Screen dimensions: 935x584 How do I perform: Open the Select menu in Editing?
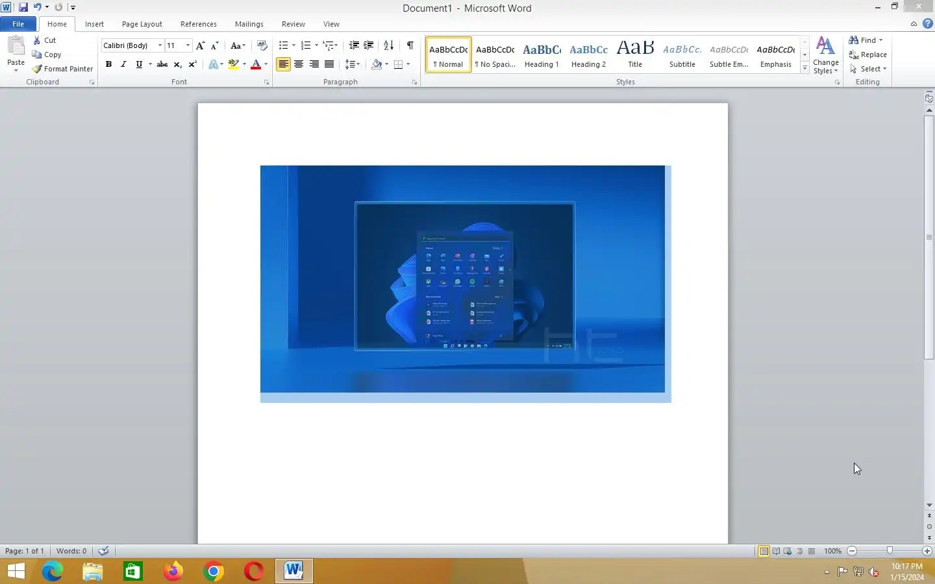[867, 69]
